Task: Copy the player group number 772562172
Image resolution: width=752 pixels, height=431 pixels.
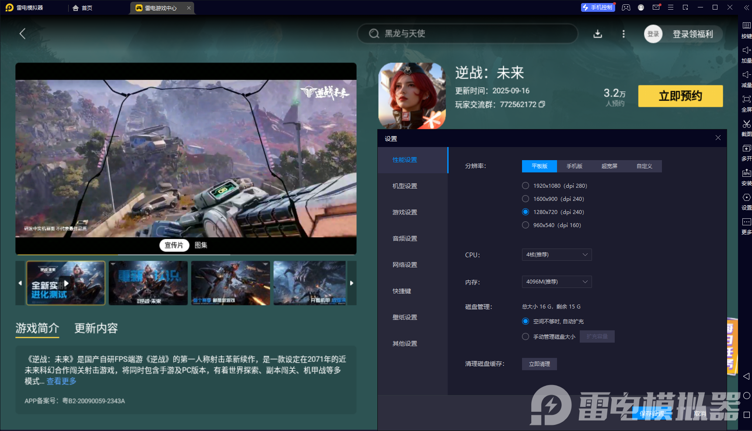Action: (542, 105)
